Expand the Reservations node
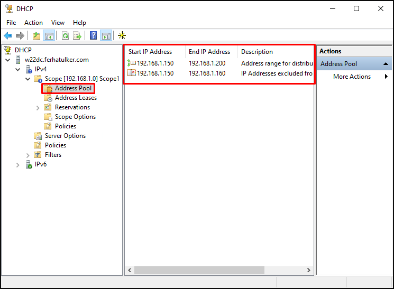 click(x=38, y=108)
